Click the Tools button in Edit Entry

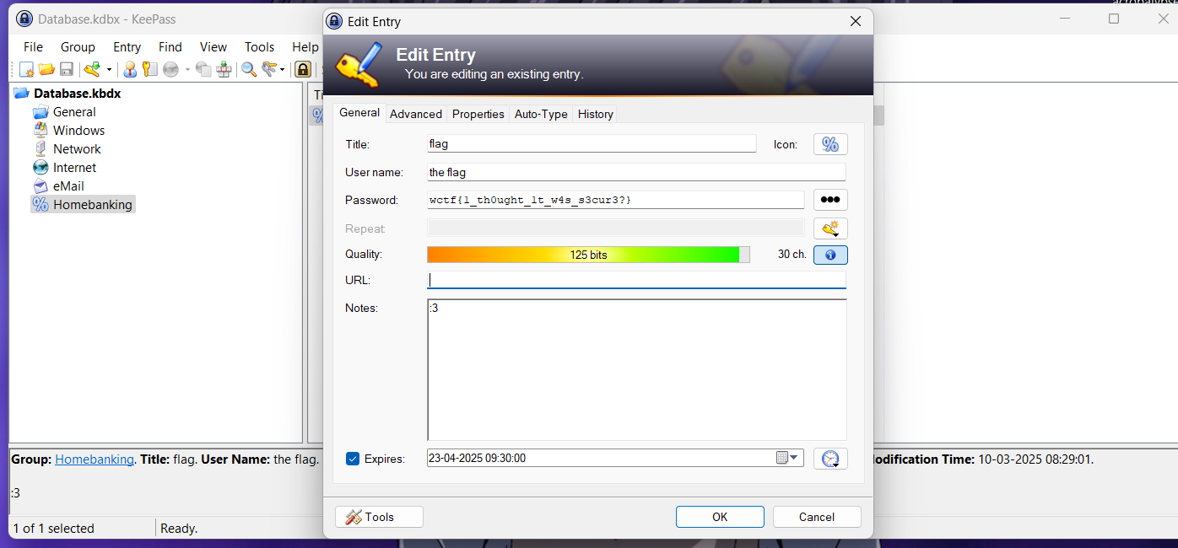(379, 517)
